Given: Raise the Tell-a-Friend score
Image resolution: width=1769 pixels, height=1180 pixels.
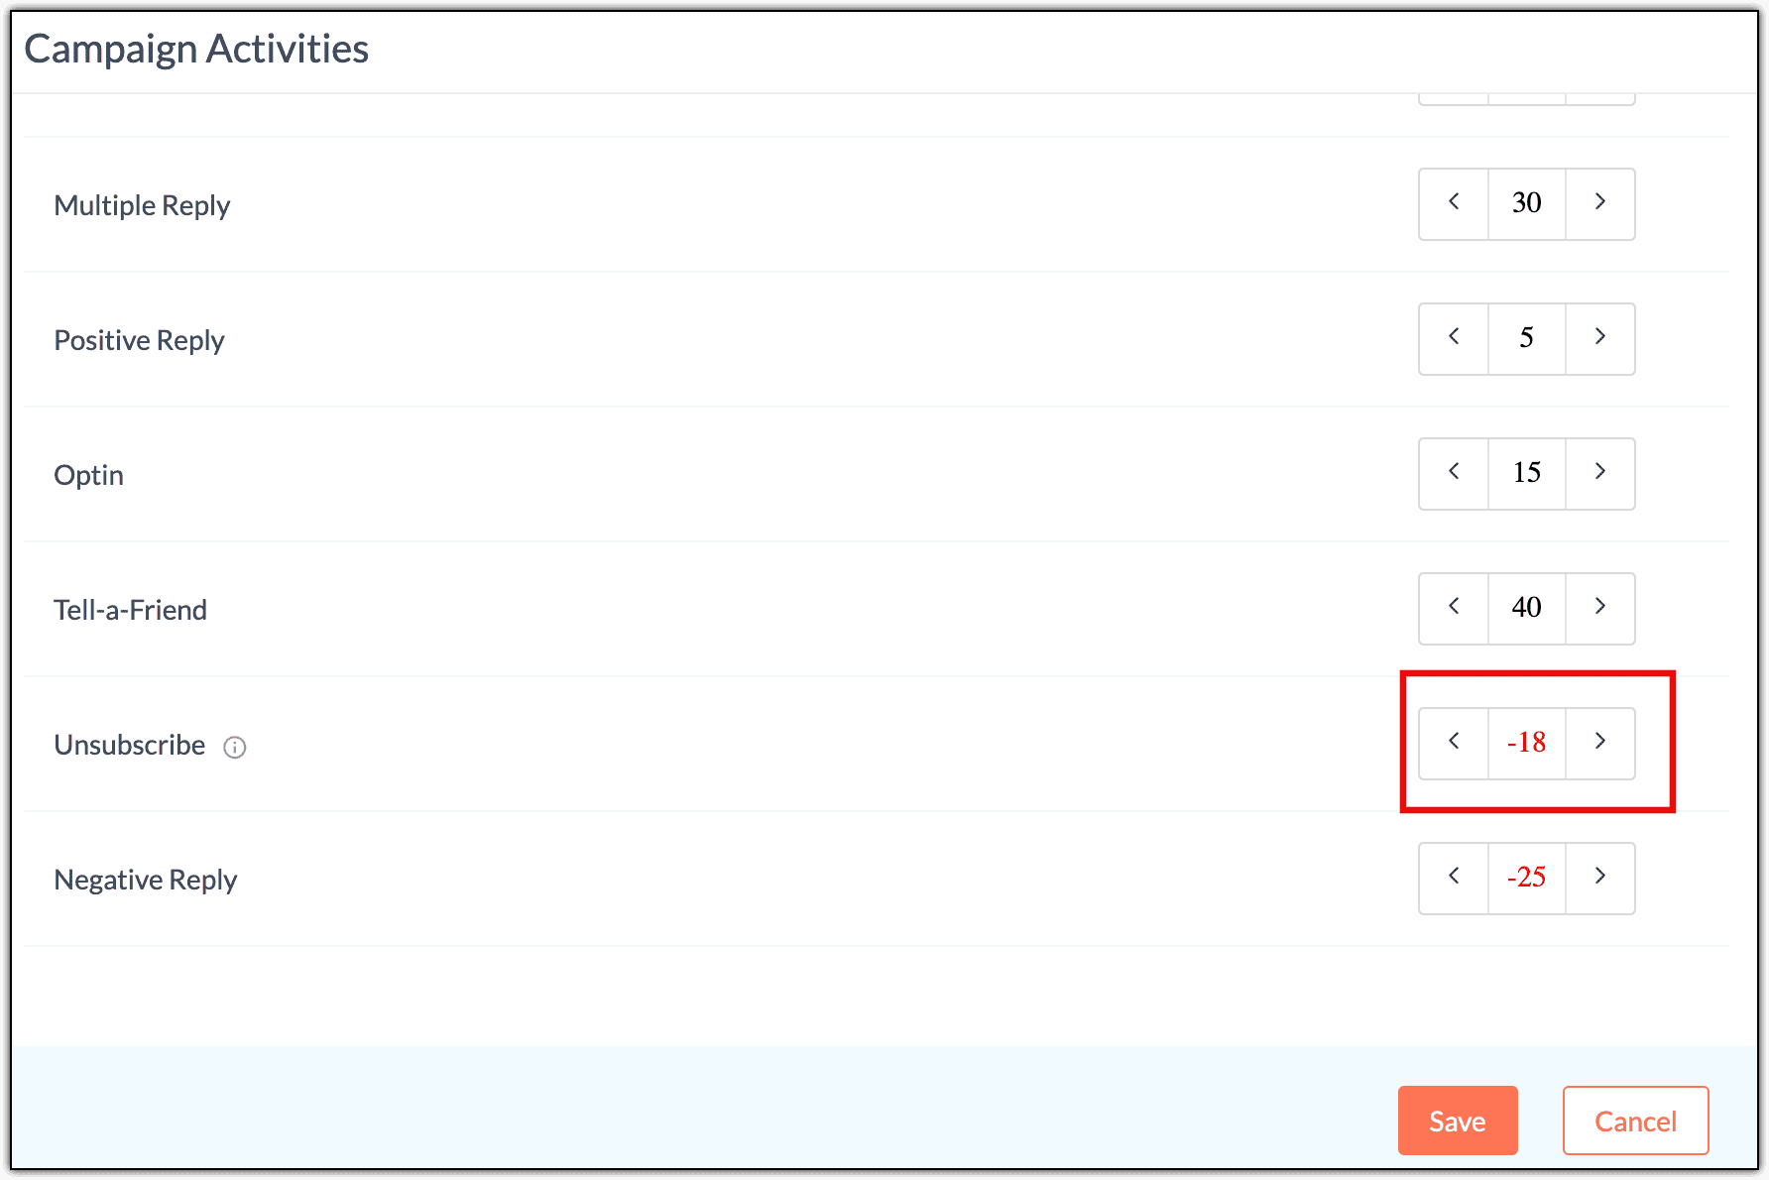Looking at the screenshot, I should point(1599,608).
